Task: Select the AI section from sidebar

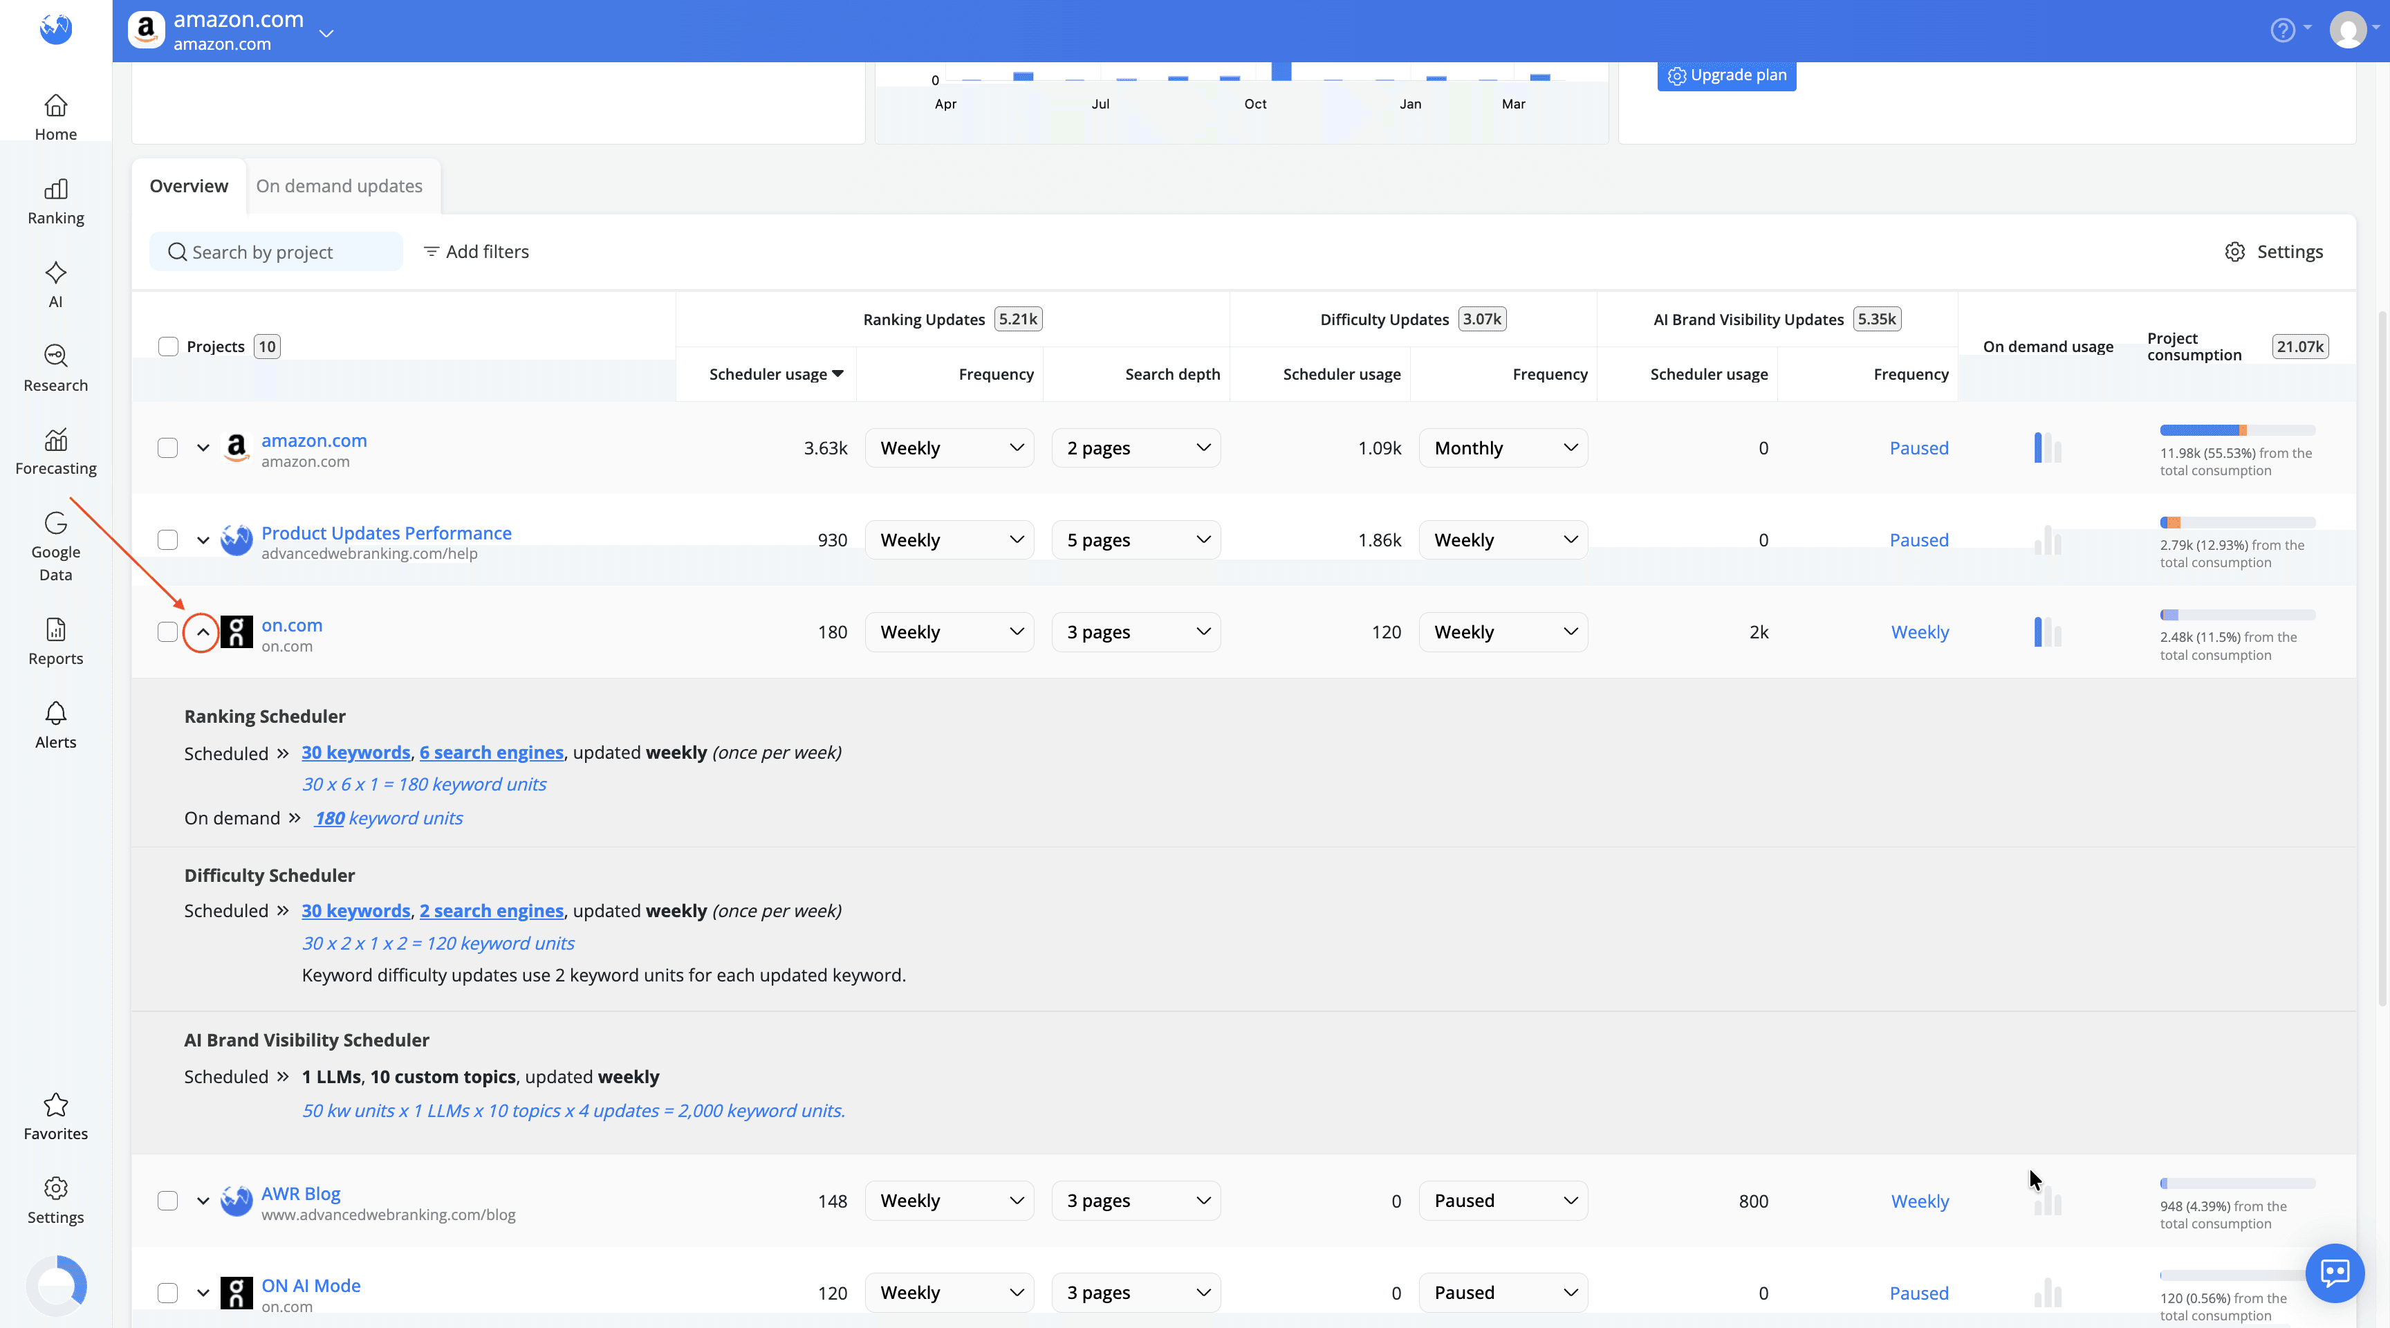Action: click(55, 283)
